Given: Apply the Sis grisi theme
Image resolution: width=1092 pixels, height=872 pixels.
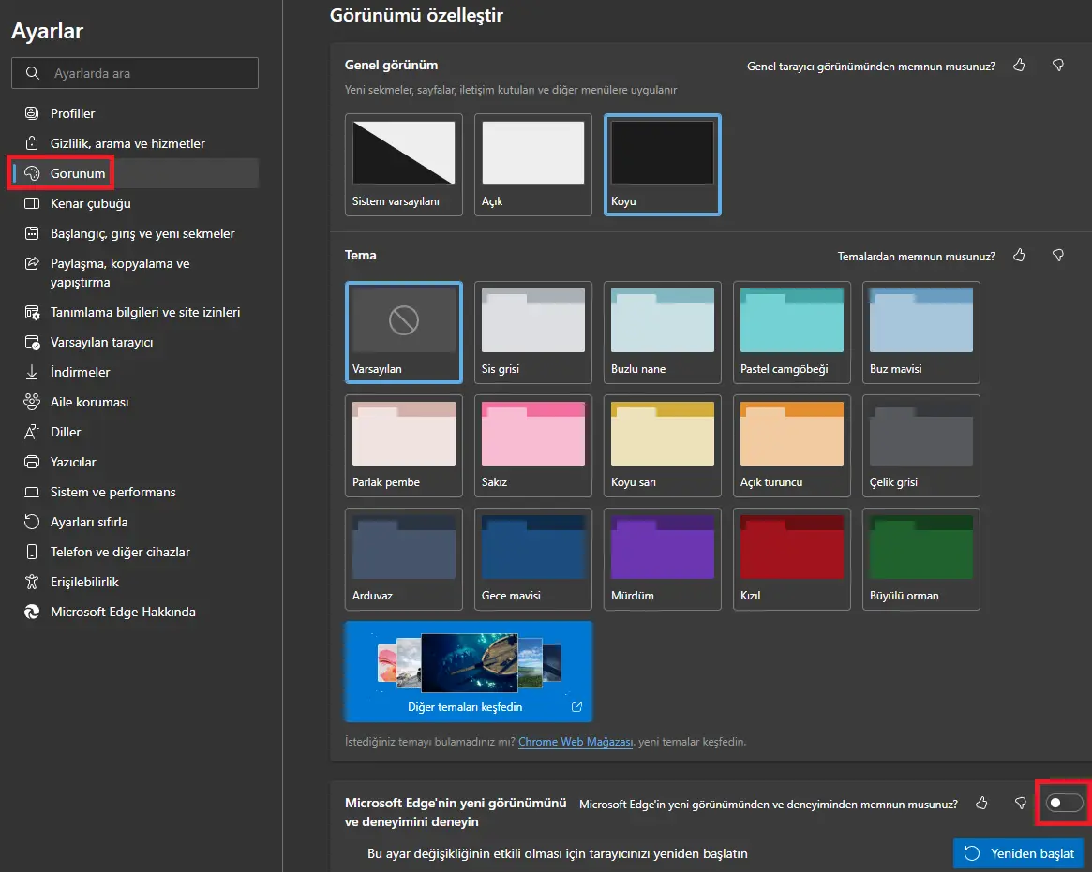Looking at the screenshot, I should (x=533, y=332).
